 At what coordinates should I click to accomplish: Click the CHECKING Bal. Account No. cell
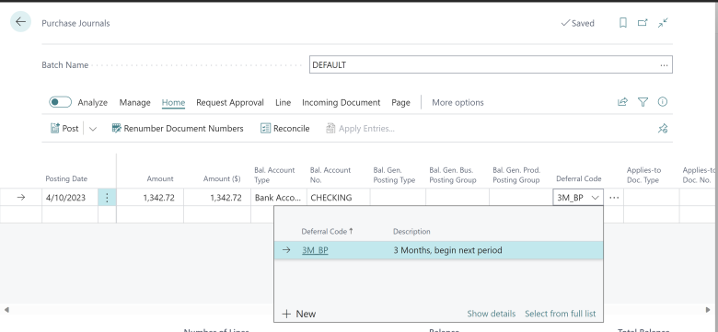(x=339, y=198)
